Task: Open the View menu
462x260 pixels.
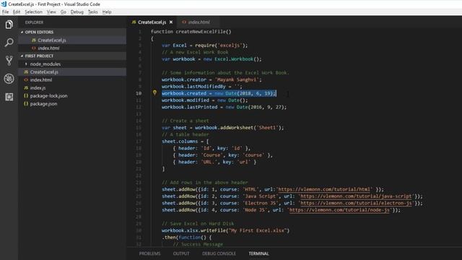Action: point(51,12)
